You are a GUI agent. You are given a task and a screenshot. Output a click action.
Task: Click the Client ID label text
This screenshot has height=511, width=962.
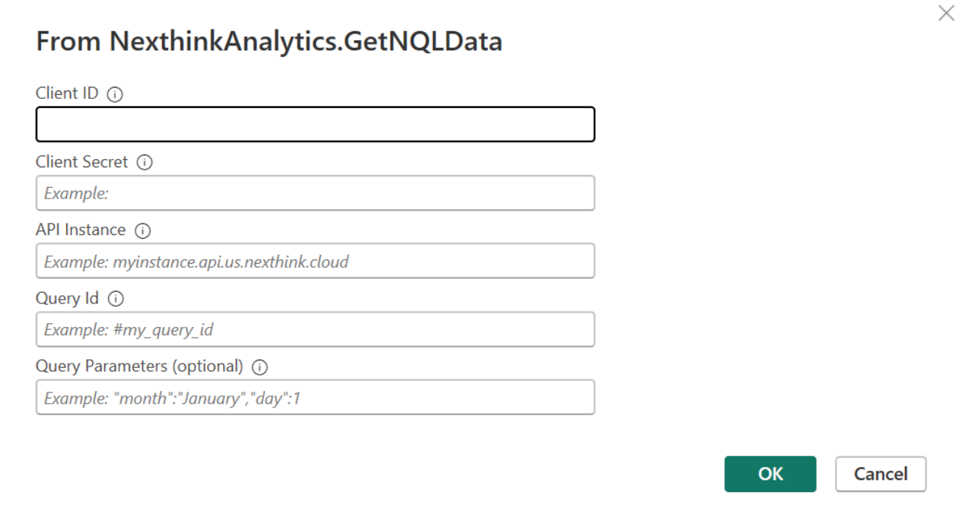click(x=67, y=94)
